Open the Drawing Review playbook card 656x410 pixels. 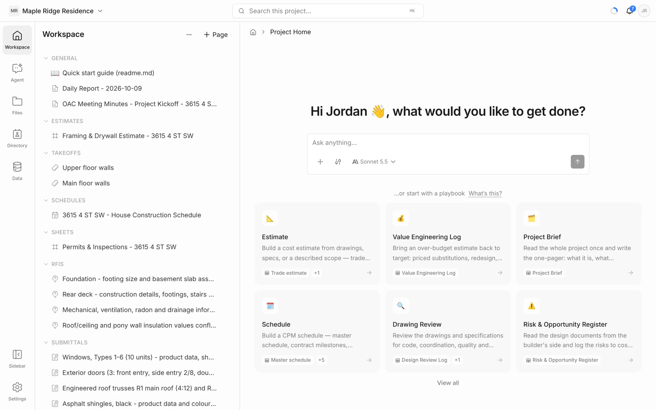(448, 331)
